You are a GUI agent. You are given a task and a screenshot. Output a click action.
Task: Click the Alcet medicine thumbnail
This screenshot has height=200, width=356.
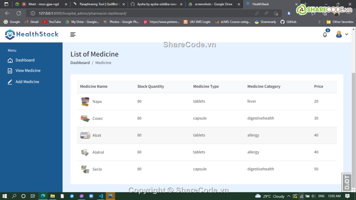[85, 135]
